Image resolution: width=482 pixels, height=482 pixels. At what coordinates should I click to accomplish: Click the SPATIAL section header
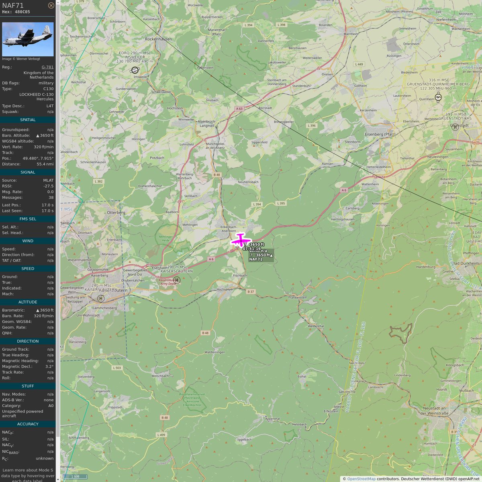28,120
